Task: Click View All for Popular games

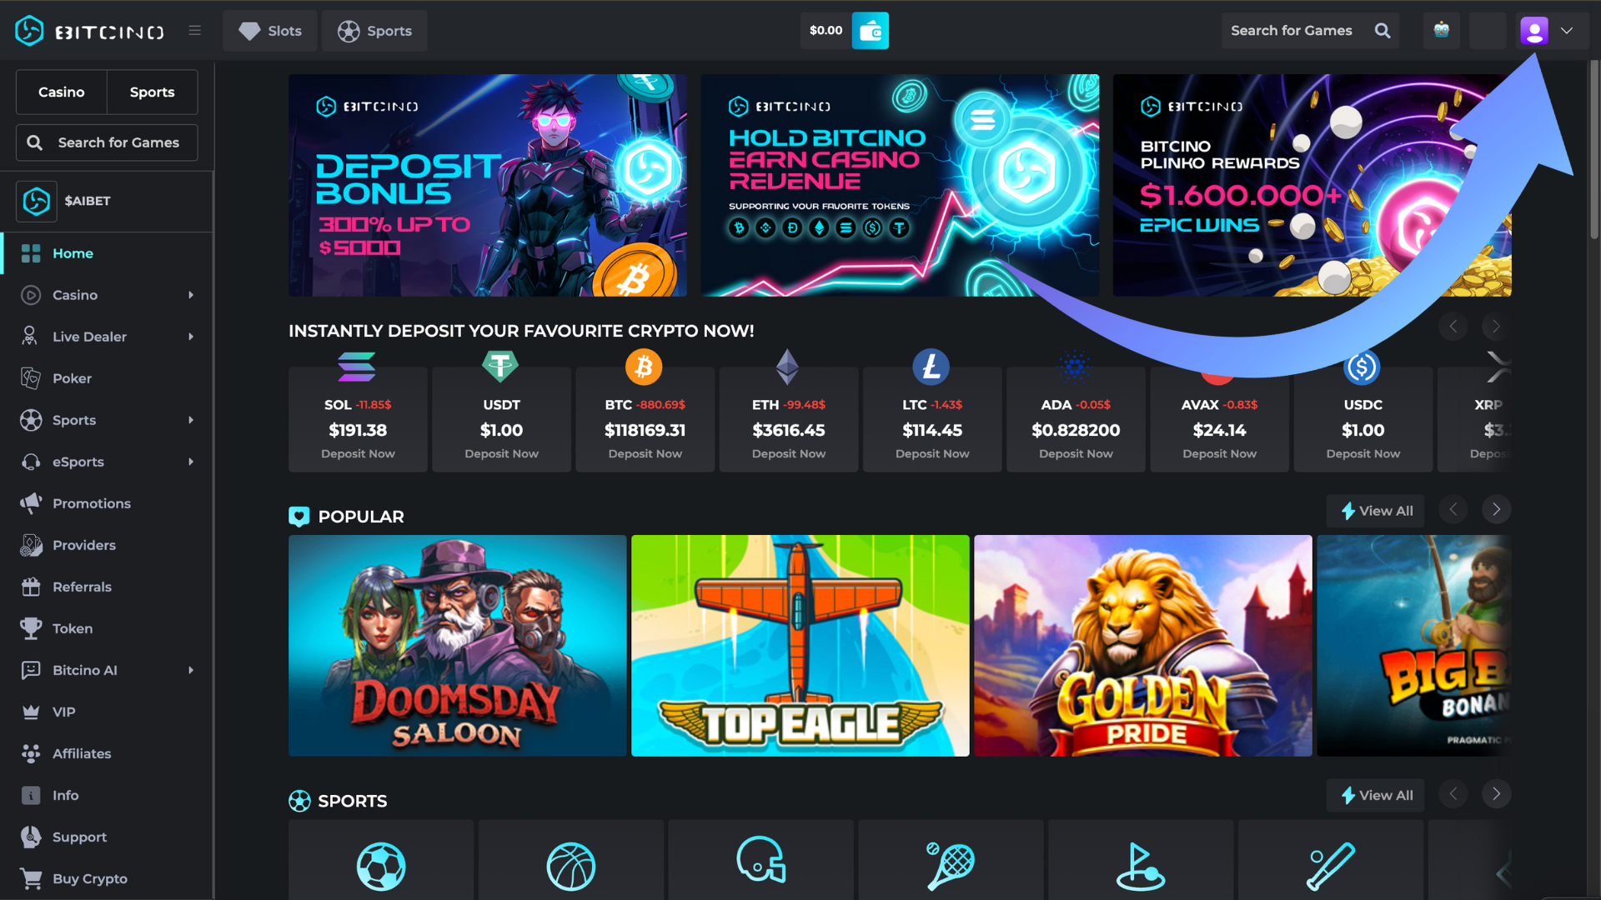Action: (1376, 511)
